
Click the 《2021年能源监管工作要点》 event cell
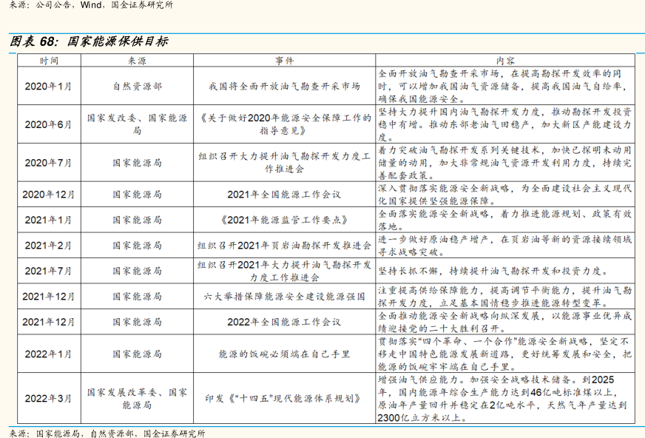(285, 220)
